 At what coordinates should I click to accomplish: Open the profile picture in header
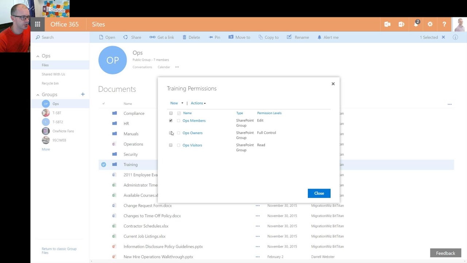click(x=460, y=24)
